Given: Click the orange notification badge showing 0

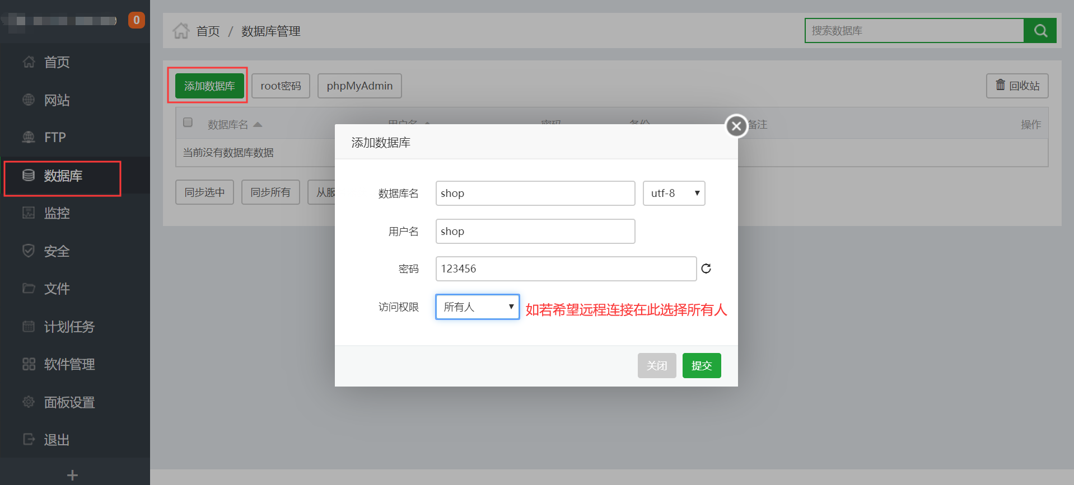Looking at the screenshot, I should click(x=136, y=20).
